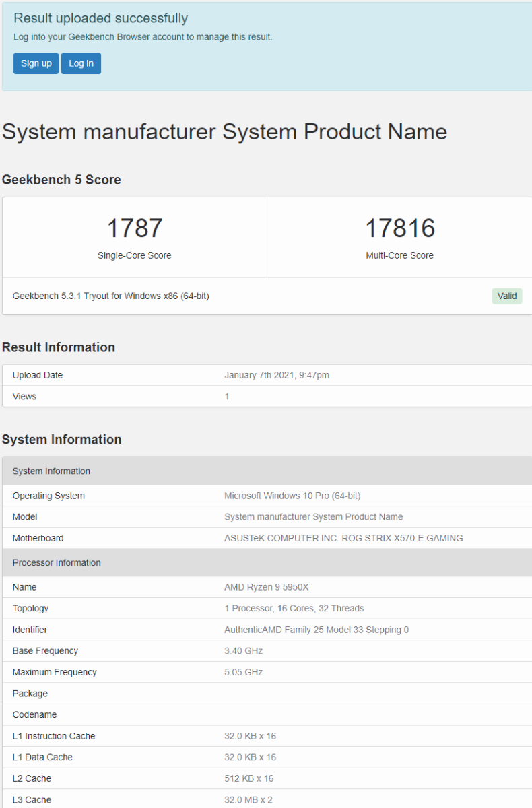Click the 'L3 Cache' row label
This screenshot has width=532, height=808.
coord(32,800)
